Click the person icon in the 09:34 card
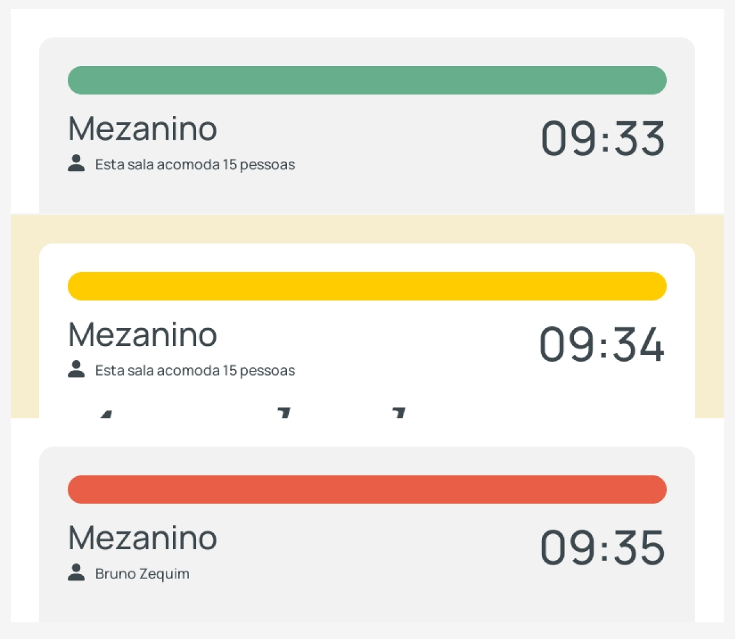The width and height of the screenshot is (735, 639). (76, 369)
